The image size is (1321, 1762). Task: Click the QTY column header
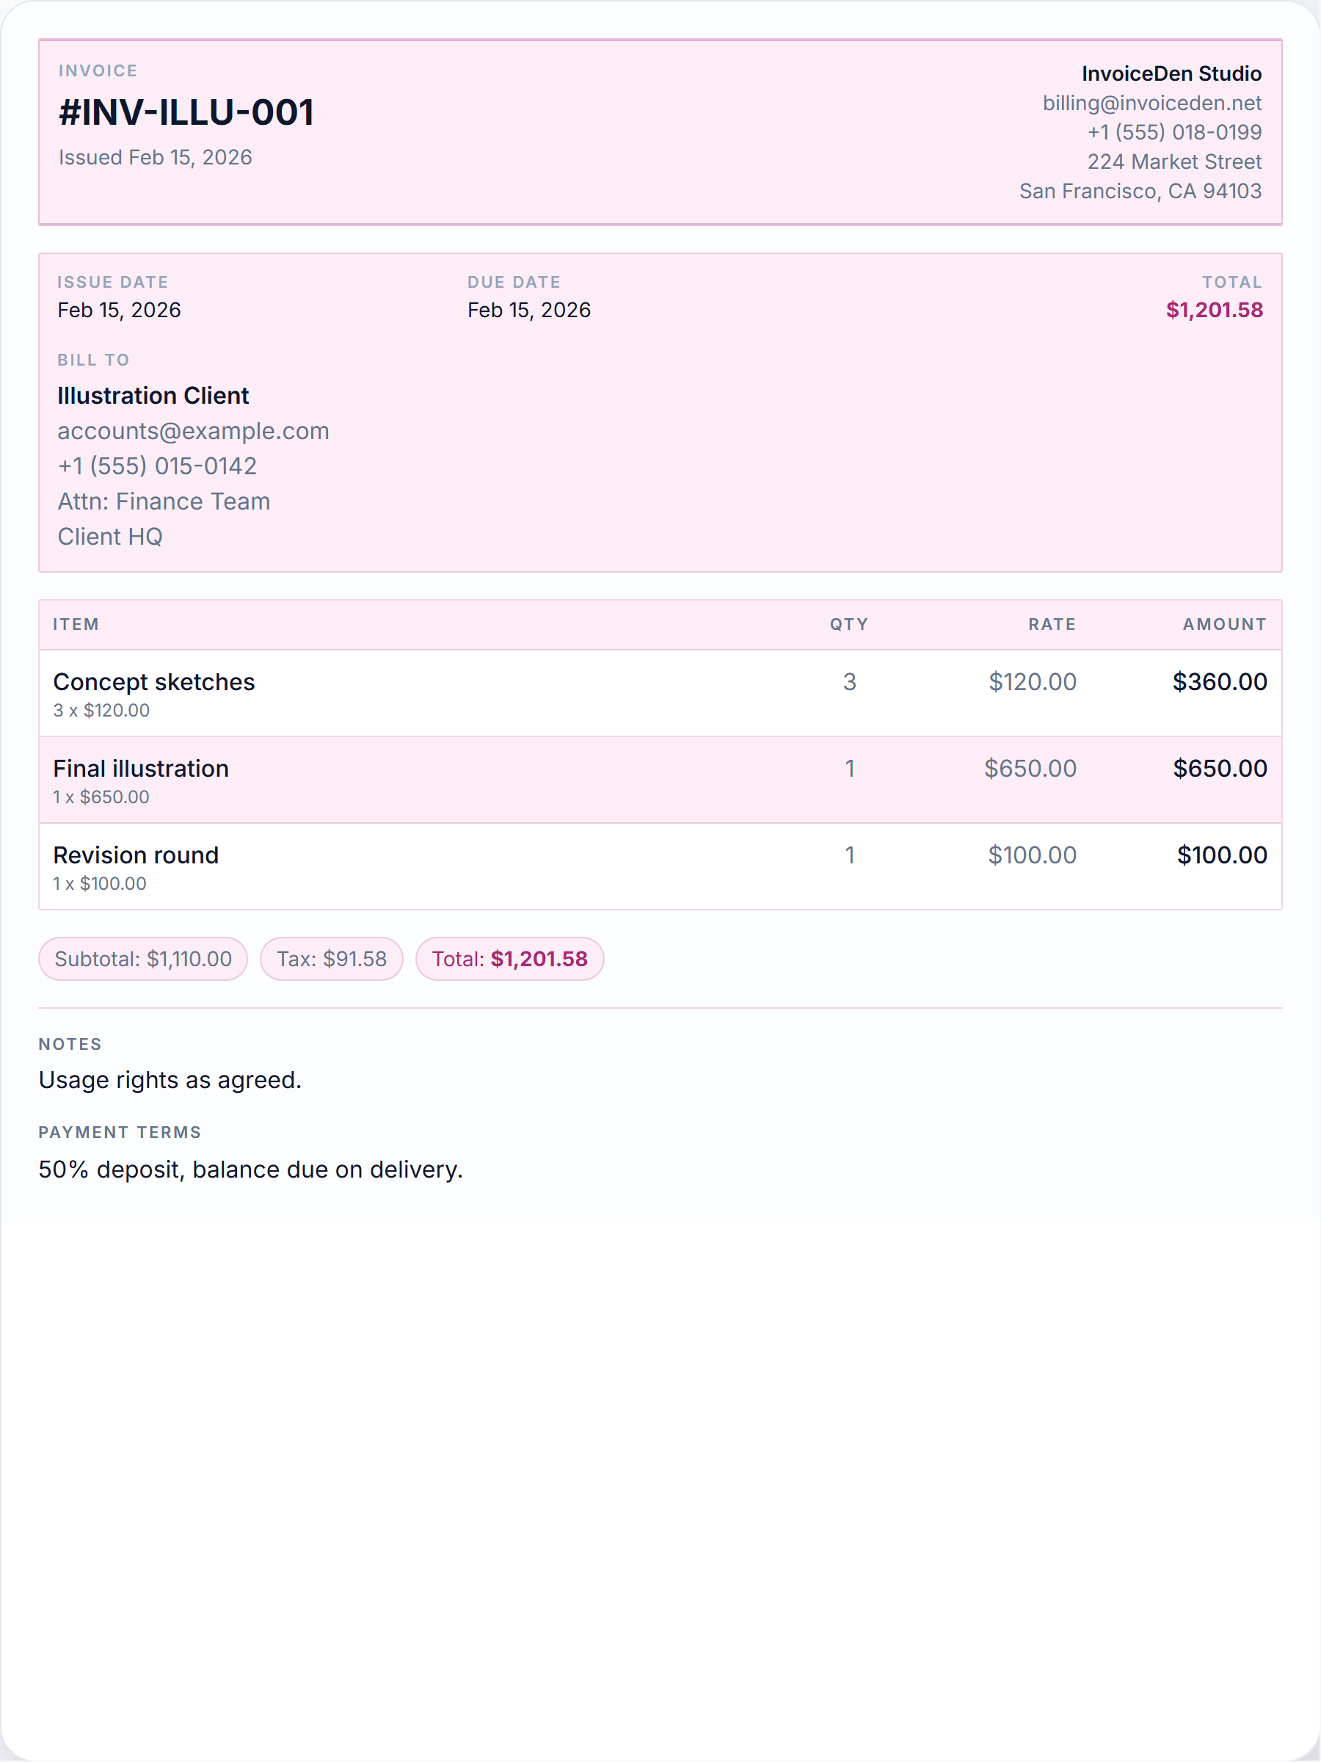849,625
